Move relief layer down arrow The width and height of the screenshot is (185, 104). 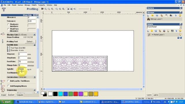point(181,38)
